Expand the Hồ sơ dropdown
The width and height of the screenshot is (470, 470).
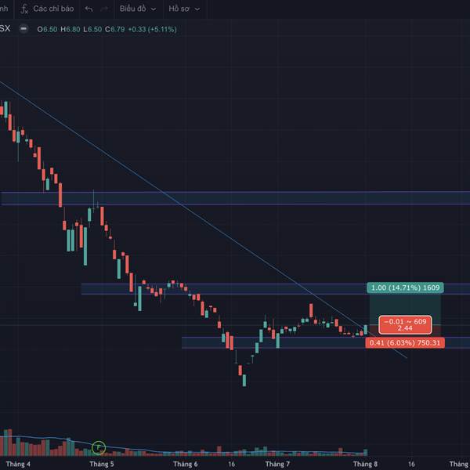(x=184, y=9)
